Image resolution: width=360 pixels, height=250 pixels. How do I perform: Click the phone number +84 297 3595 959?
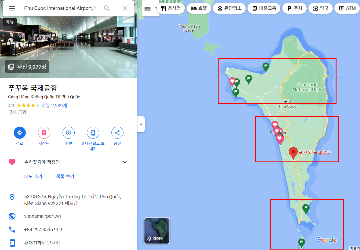(x=43, y=230)
